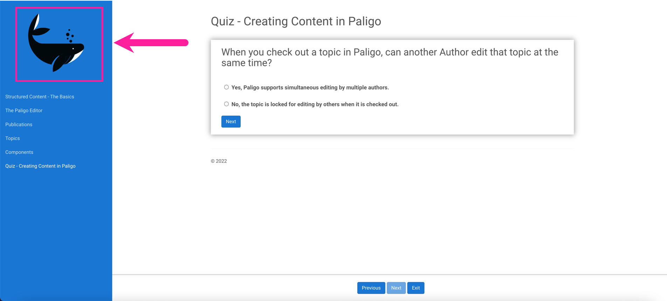
Task: Exit the quiz
Action: 415,288
